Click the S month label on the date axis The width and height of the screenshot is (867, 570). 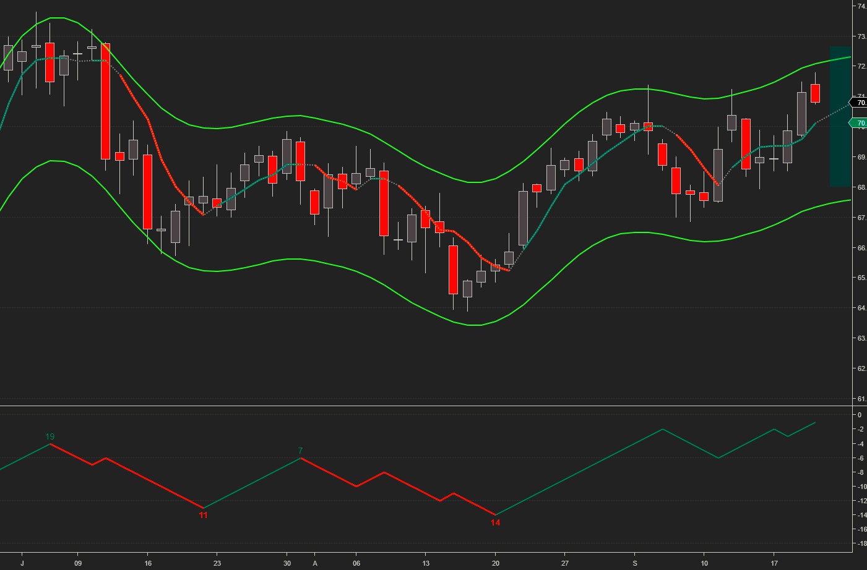click(x=634, y=564)
